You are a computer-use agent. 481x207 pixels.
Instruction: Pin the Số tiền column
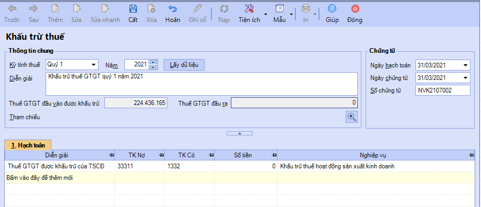[x=274, y=155]
